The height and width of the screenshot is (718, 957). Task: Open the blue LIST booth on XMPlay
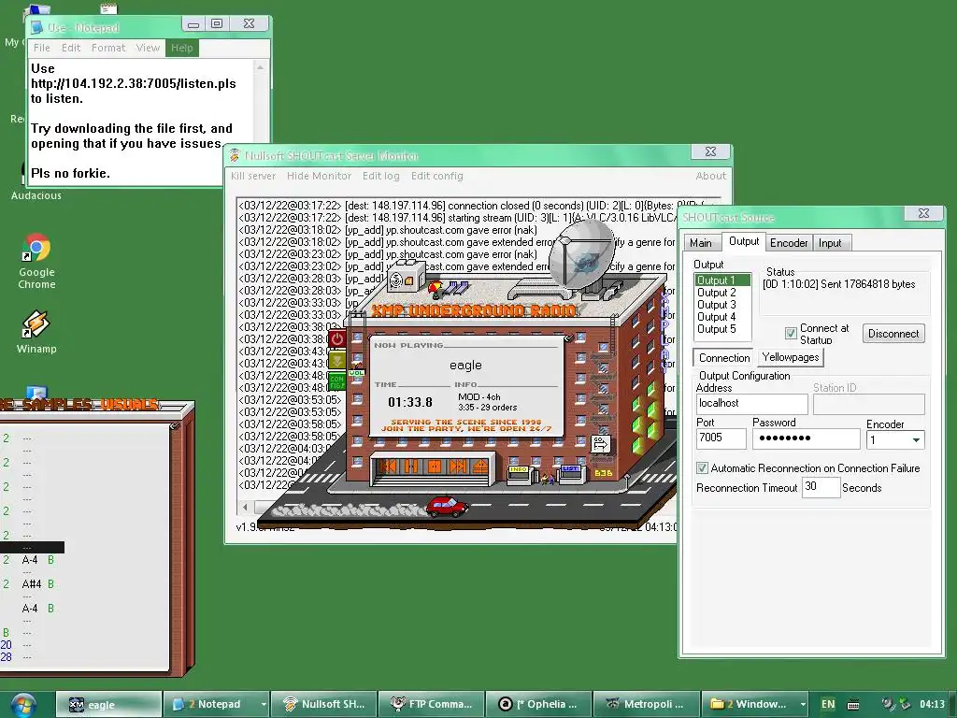tap(571, 473)
